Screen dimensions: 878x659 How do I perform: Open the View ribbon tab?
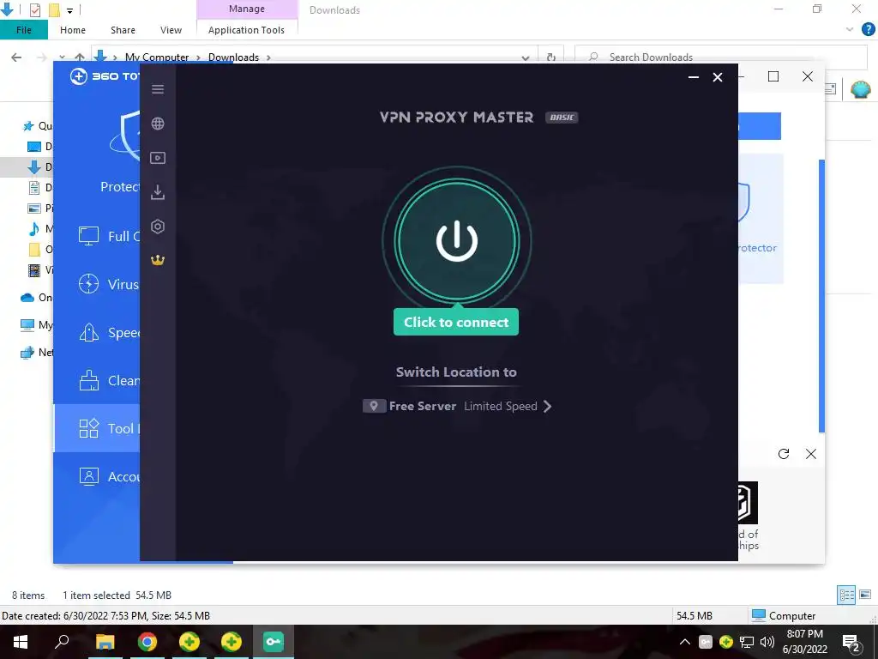coord(171,30)
